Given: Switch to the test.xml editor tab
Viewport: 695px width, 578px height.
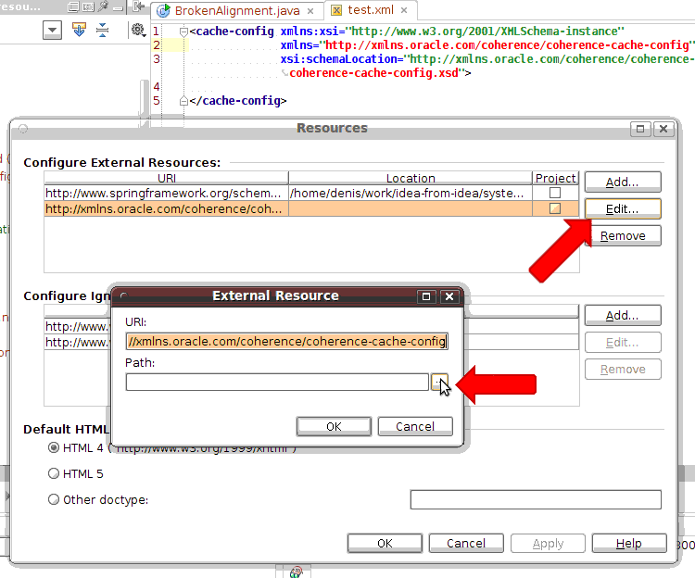Looking at the screenshot, I should [371, 10].
